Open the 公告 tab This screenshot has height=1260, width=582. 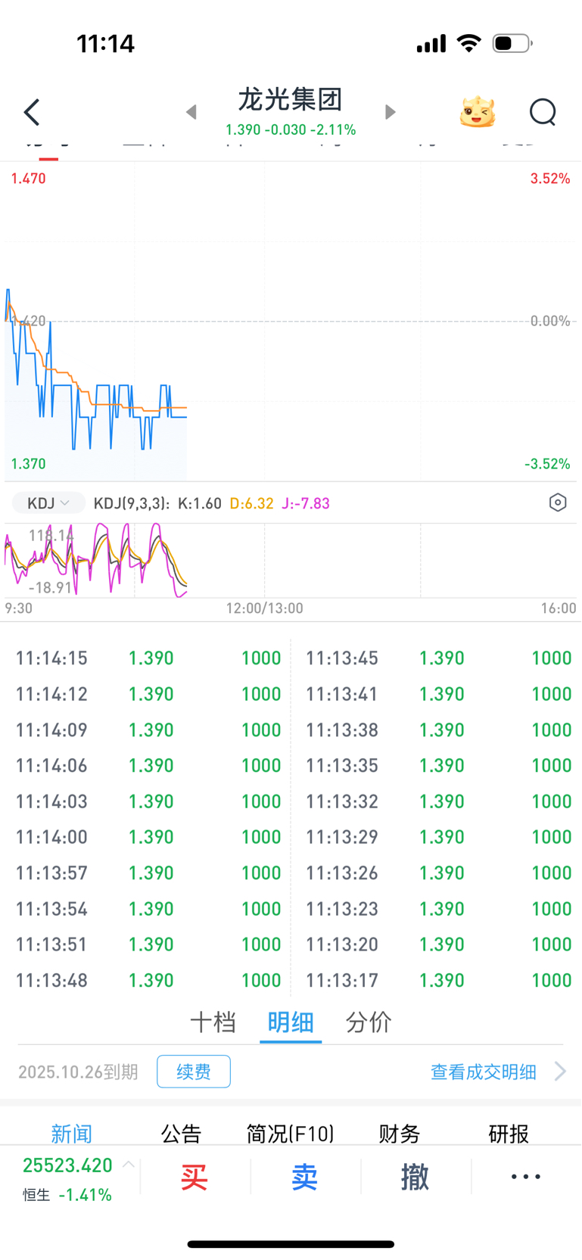(182, 1134)
